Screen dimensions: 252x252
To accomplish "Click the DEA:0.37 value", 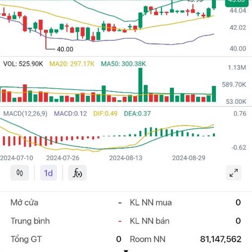I will tap(137, 114).
